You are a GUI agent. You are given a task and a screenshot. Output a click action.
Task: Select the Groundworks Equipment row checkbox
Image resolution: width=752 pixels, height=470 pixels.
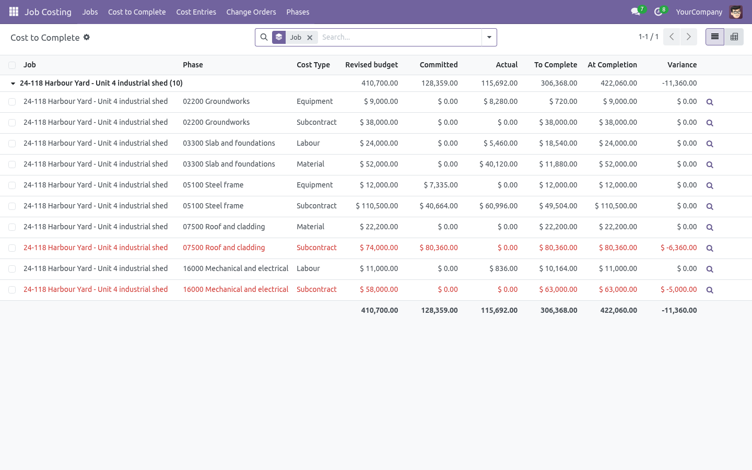tap(12, 102)
